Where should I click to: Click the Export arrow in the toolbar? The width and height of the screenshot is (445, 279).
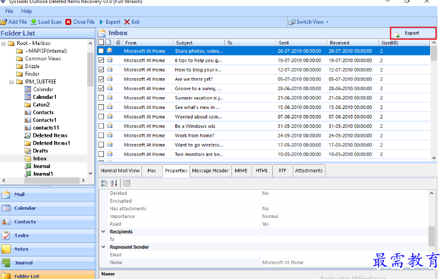[x=102, y=22]
